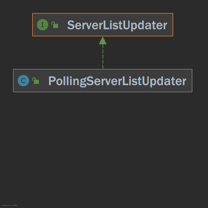208x208 pixels.
Task: Click the ServerListUpdater name text
Action: click(x=117, y=25)
